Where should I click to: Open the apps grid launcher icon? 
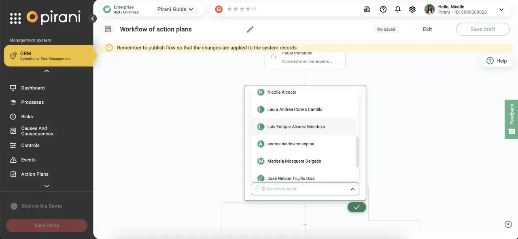pyautogui.click(x=15, y=18)
